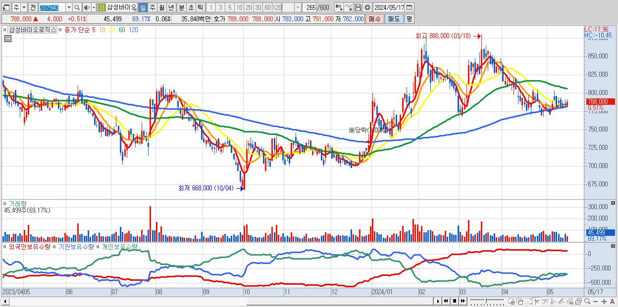618x307 pixels.
Task: Open the interval dropdown after 120
Action: [298, 8]
